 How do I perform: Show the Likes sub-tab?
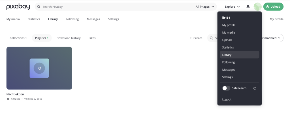(92, 38)
